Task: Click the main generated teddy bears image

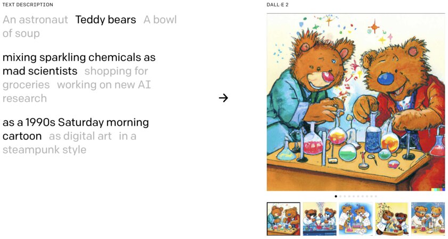Action: coord(356,103)
